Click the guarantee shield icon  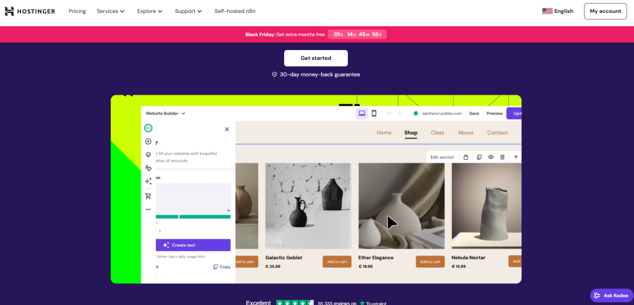click(x=274, y=75)
